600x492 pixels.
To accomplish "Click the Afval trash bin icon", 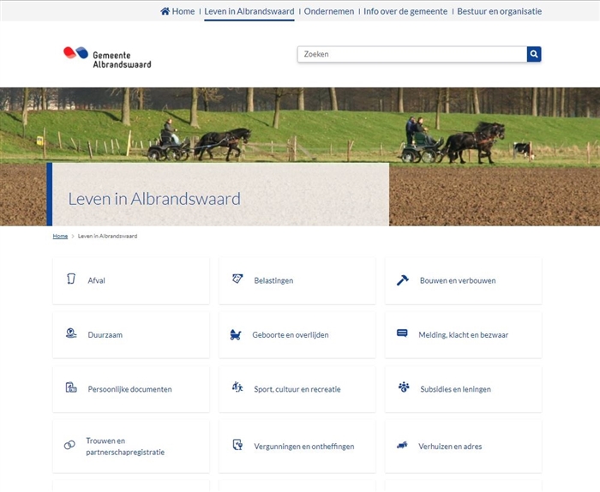I will pyautogui.click(x=71, y=279).
